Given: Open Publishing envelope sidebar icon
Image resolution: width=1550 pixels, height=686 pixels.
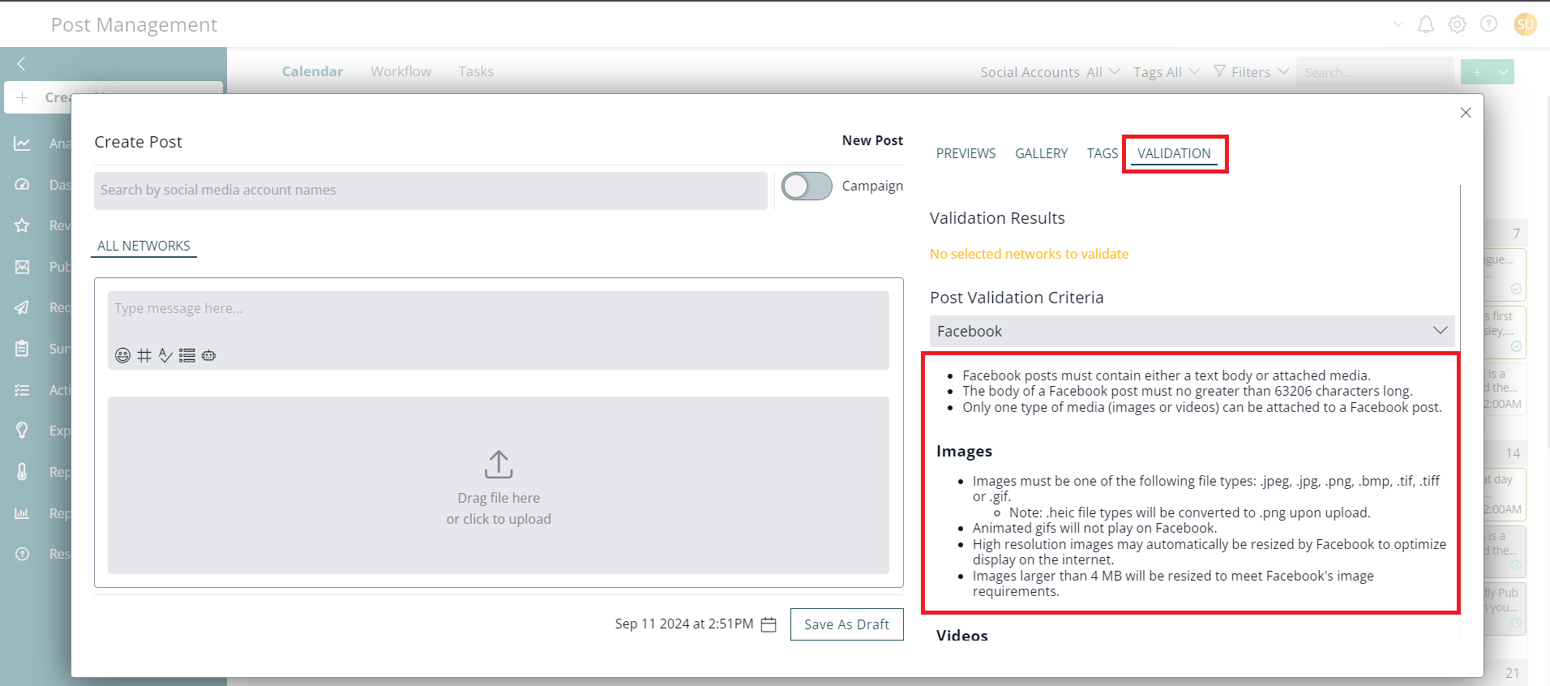Looking at the screenshot, I should pyautogui.click(x=22, y=267).
